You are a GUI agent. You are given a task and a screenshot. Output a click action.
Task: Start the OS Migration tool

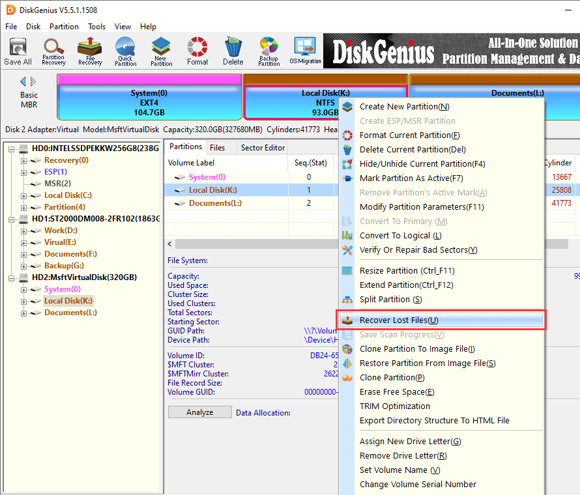(305, 51)
